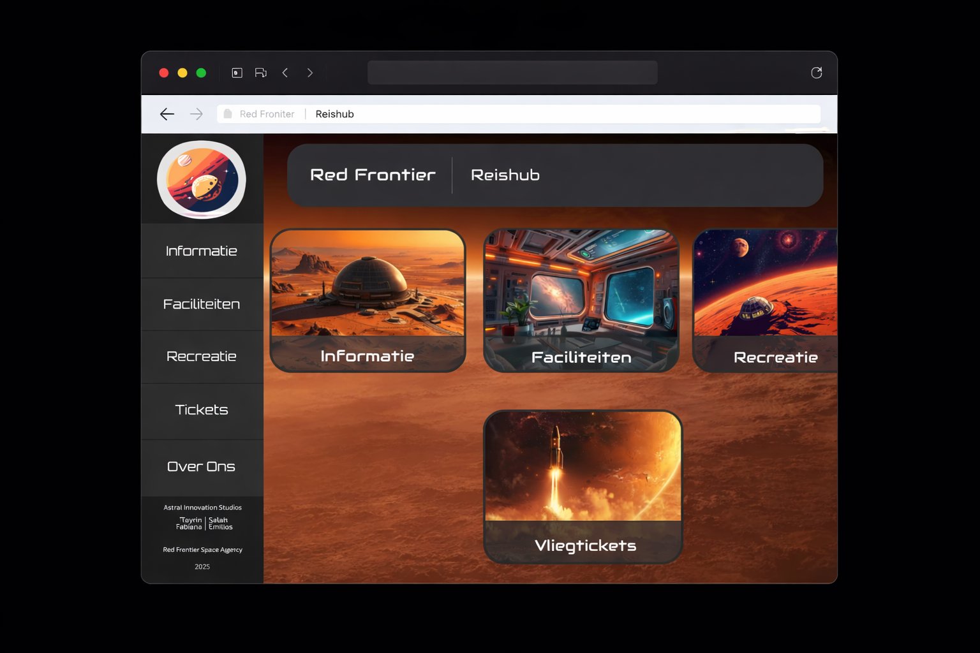Click the Red Frontier header title

pos(373,175)
